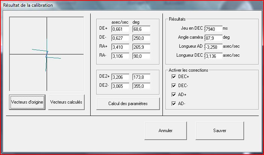Click the RA- row label
This screenshot has height=155, width=264.
pos(103,55)
